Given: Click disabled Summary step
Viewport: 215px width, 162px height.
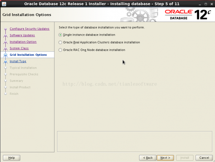Looking at the screenshot, I should [16, 81].
